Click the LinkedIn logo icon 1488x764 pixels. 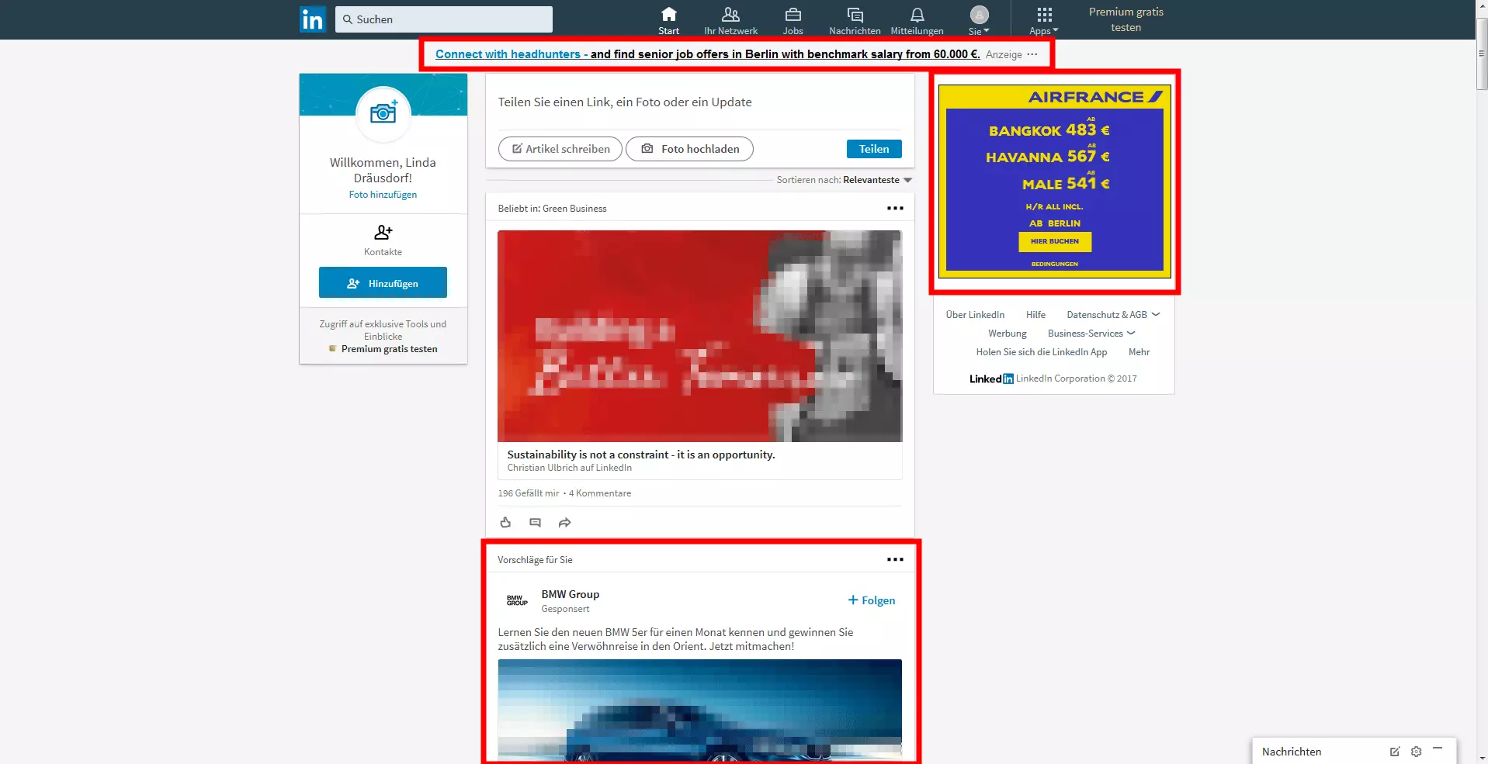coord(312,19)
